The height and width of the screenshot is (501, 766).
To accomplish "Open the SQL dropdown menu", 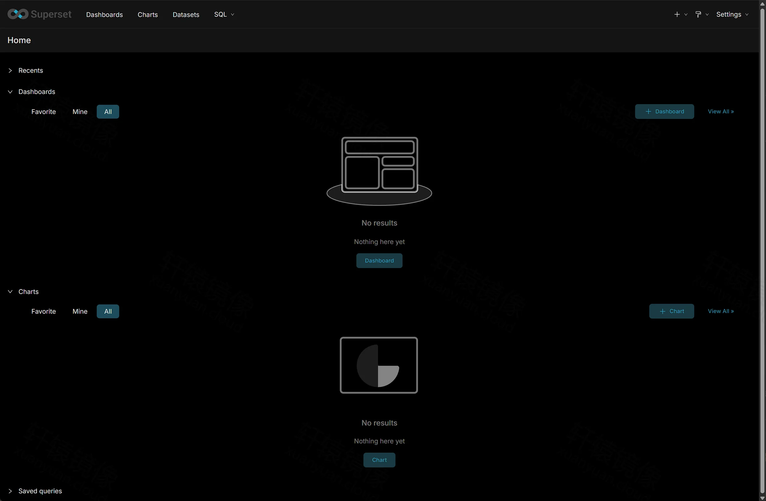I will tap(224, 14).
